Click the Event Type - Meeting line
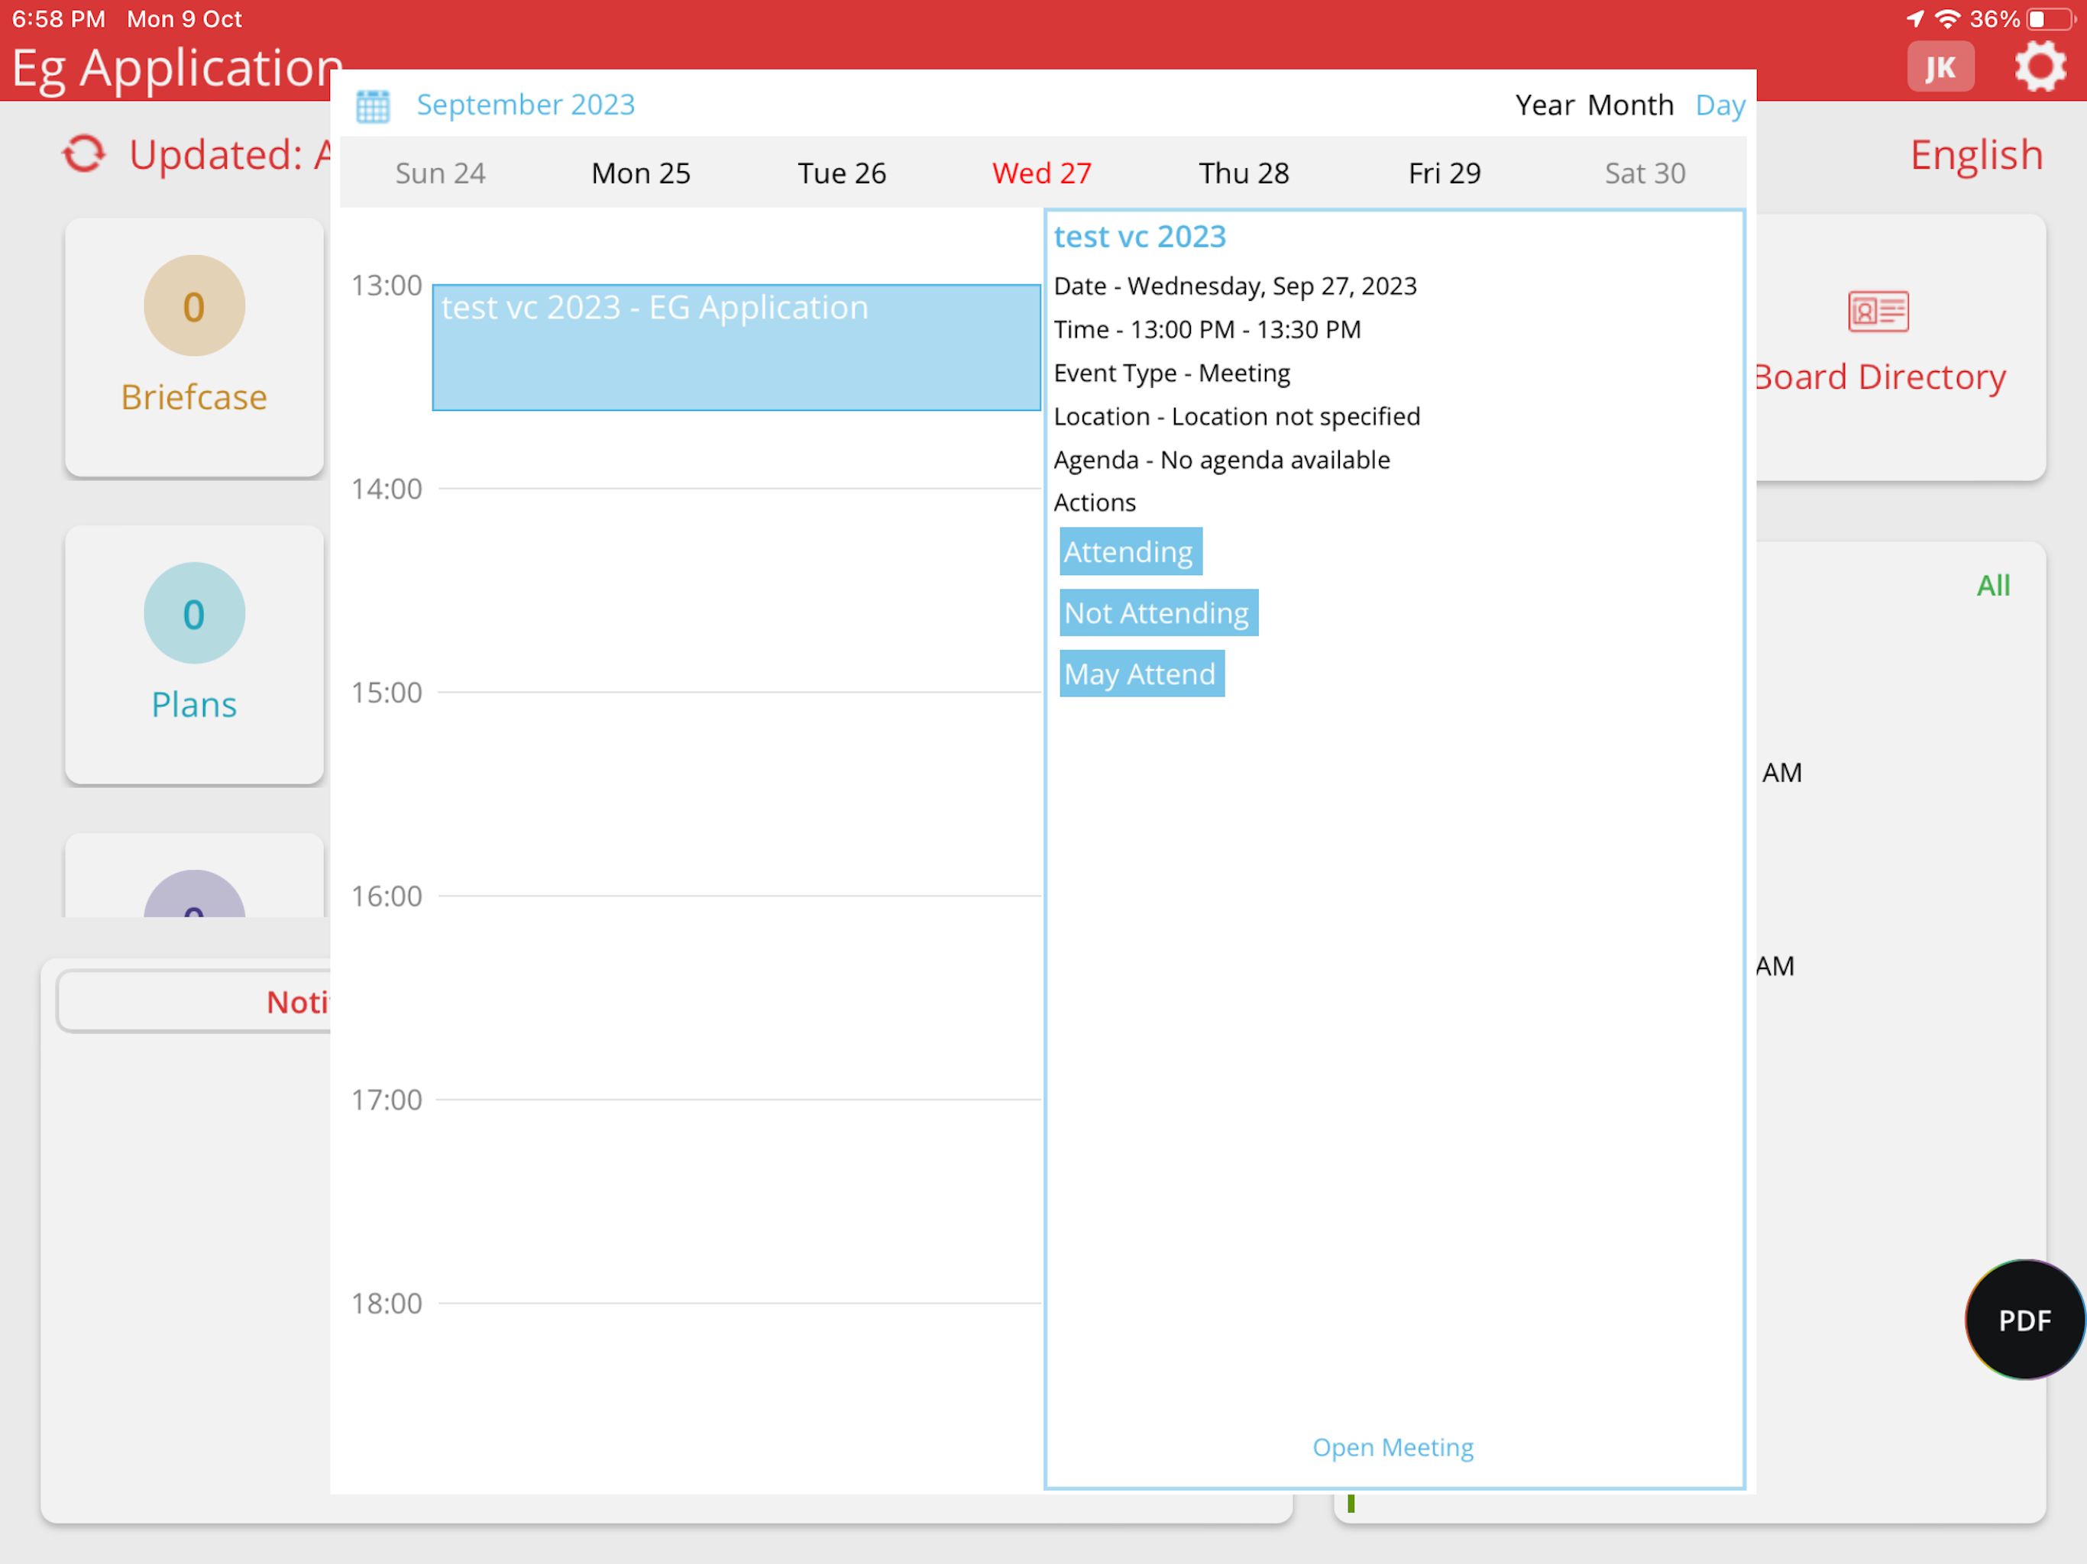Screen dimensions: 2087x1564 [x=1172, y=373]
